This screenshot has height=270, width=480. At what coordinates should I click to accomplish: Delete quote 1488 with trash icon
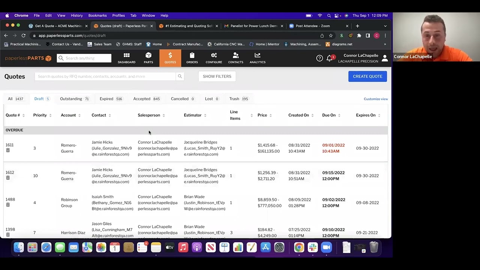point(7,205)
